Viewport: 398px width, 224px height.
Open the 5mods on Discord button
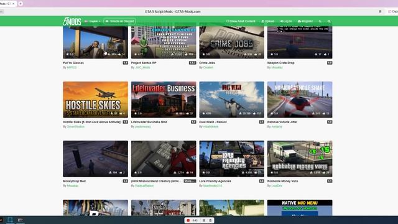119,21
